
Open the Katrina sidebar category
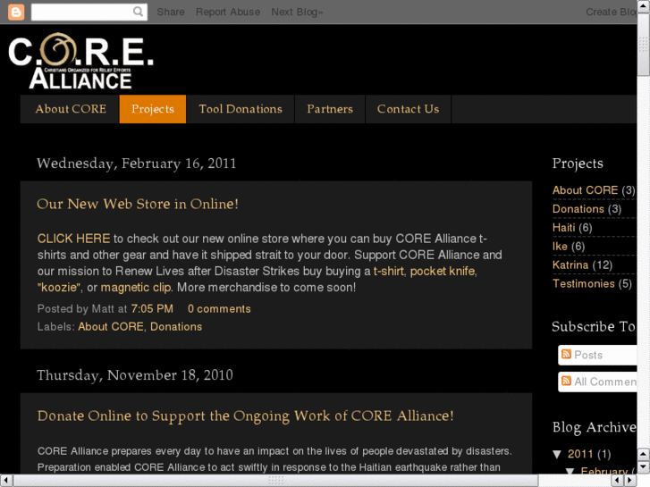(570, 264)
